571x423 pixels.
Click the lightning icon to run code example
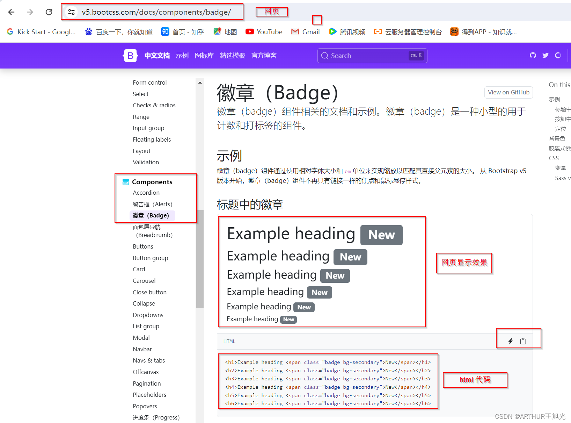(510, 340)
